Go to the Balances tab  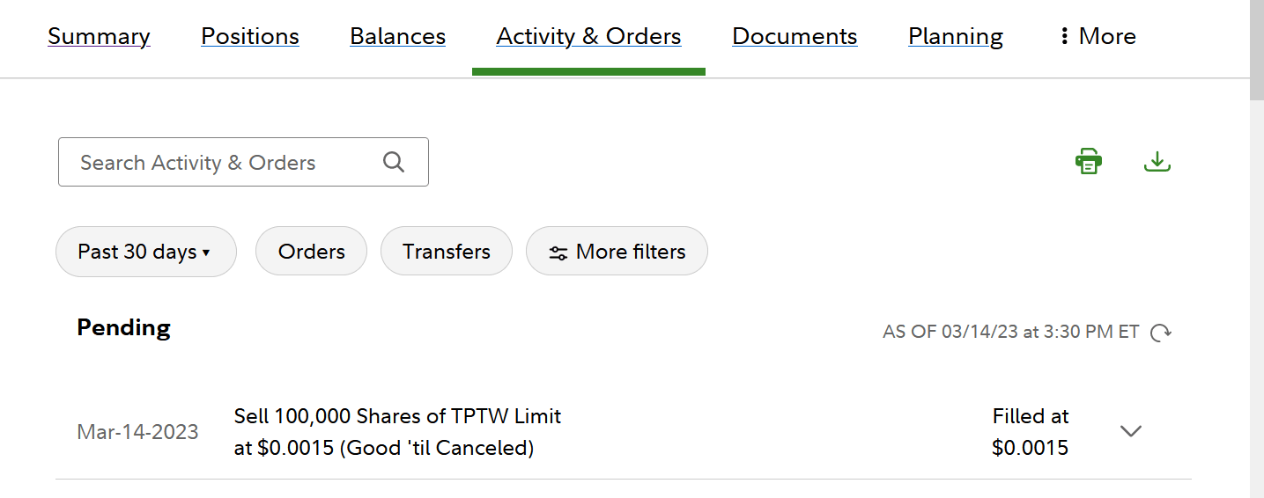pos(397,36)
